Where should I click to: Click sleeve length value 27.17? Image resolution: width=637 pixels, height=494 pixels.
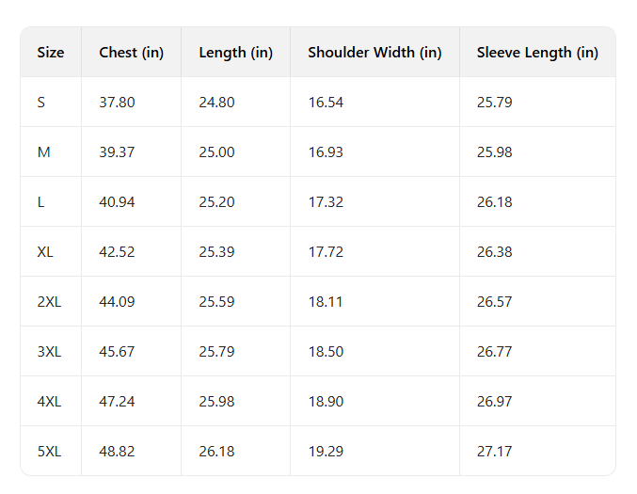click(x=494, y=452)
